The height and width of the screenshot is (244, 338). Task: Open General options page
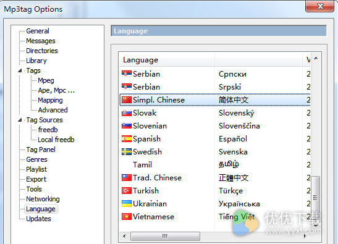(x=38, y=31)
